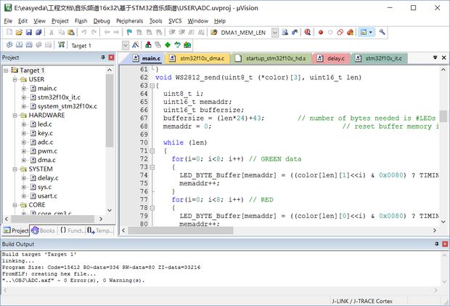Save the current file with the floppy icon
450x306 pixels.
pyautogui.click(x=29, y=32)
